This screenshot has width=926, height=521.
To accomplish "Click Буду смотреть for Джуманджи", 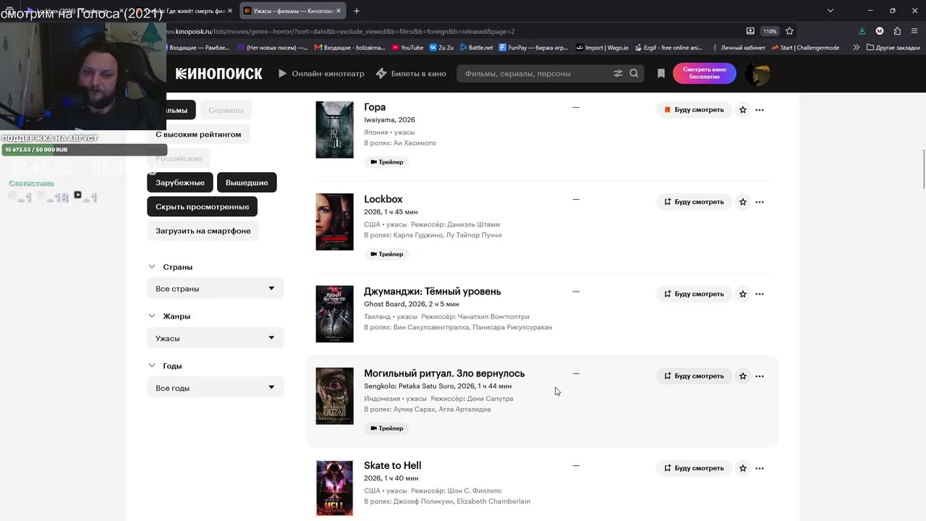I will point(694,294).
